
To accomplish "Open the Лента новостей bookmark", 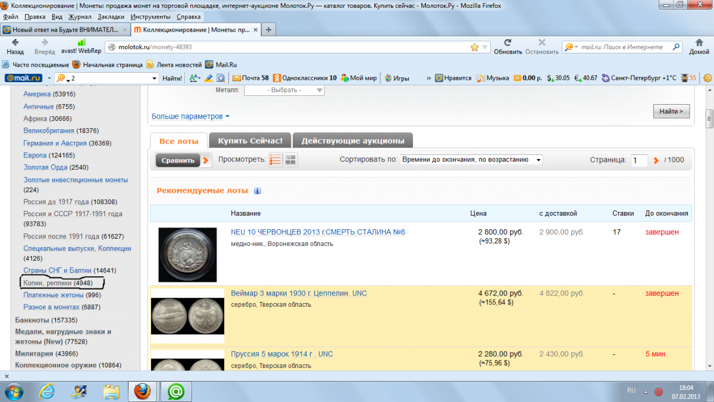I will [174, 64].
